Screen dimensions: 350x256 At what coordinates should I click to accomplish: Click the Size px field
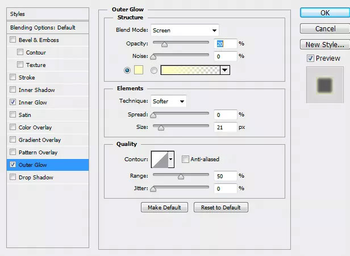[225, 127]
